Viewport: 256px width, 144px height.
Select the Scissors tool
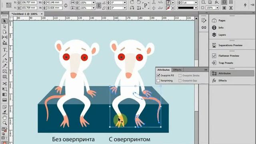pos(4,84)
